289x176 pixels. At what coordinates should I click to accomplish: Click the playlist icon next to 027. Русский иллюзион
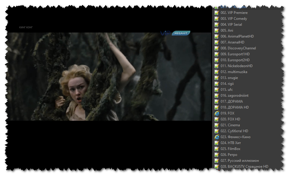(217, 161)
